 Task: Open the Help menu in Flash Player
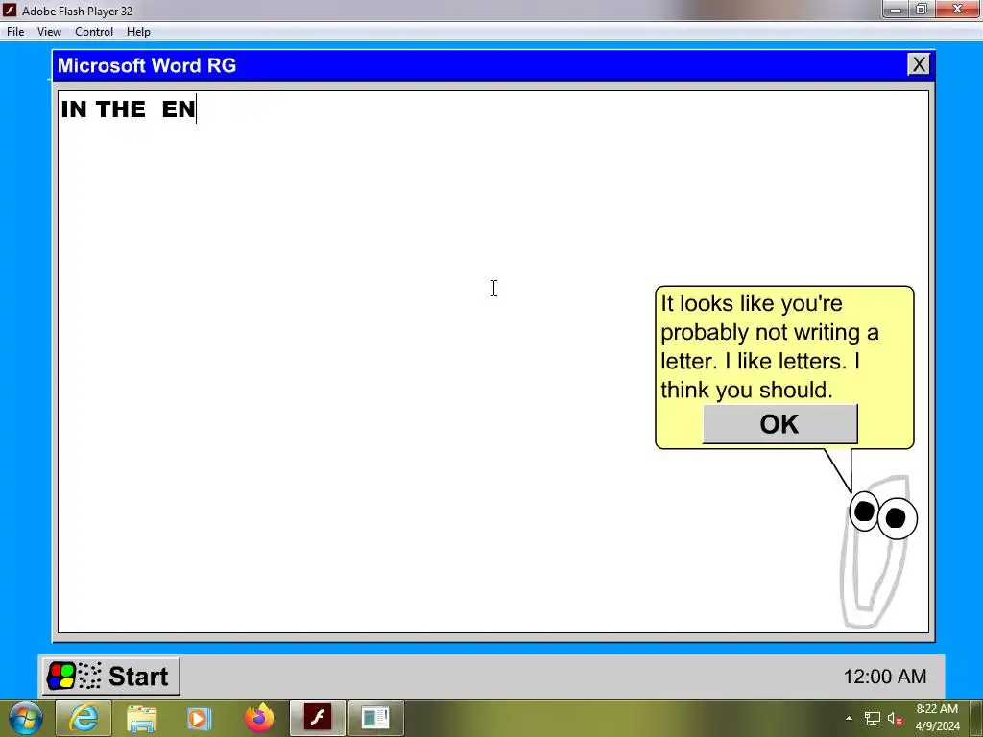click(138, 32)
